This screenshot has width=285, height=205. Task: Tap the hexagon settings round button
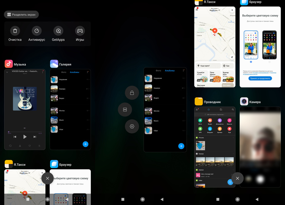click(x=132, y=126)
